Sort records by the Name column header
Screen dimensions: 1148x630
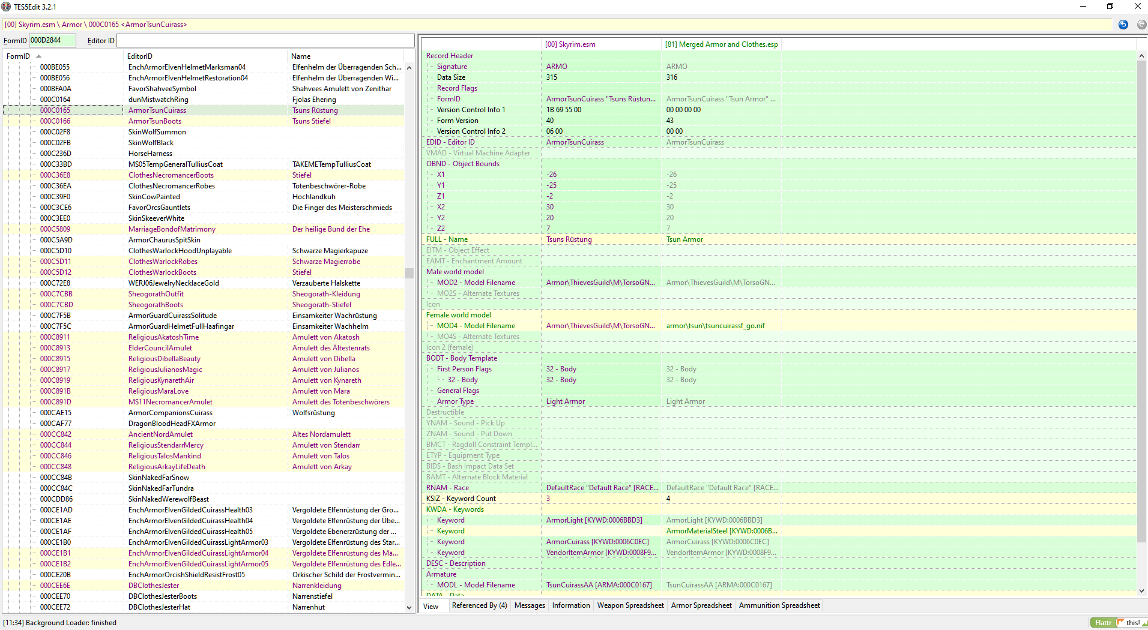point(346,56)
